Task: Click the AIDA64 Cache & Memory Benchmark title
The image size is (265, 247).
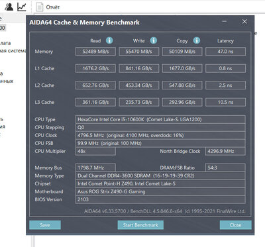Action: coord(84,23)
